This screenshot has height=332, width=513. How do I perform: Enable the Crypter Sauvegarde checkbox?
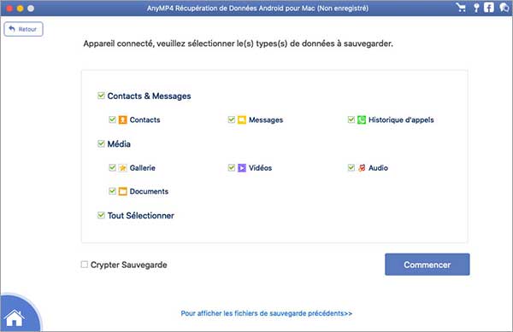pos(85,265)
